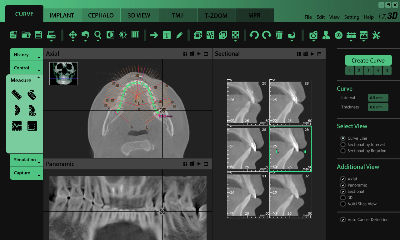400x240 pixels.
Task: Open the camera capture dropdown arrow
Action: click(x=313, y=41)
